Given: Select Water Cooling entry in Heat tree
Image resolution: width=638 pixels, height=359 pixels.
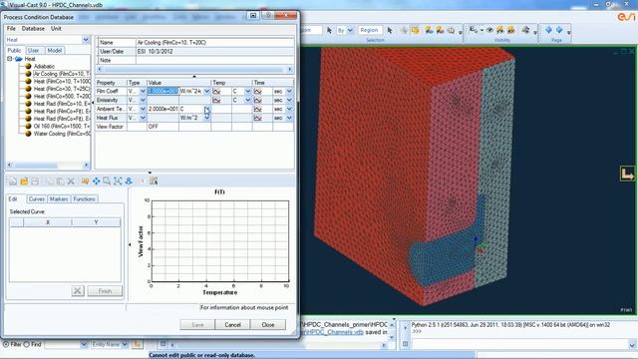Looking at the screenshot, I should pos(62,134).
